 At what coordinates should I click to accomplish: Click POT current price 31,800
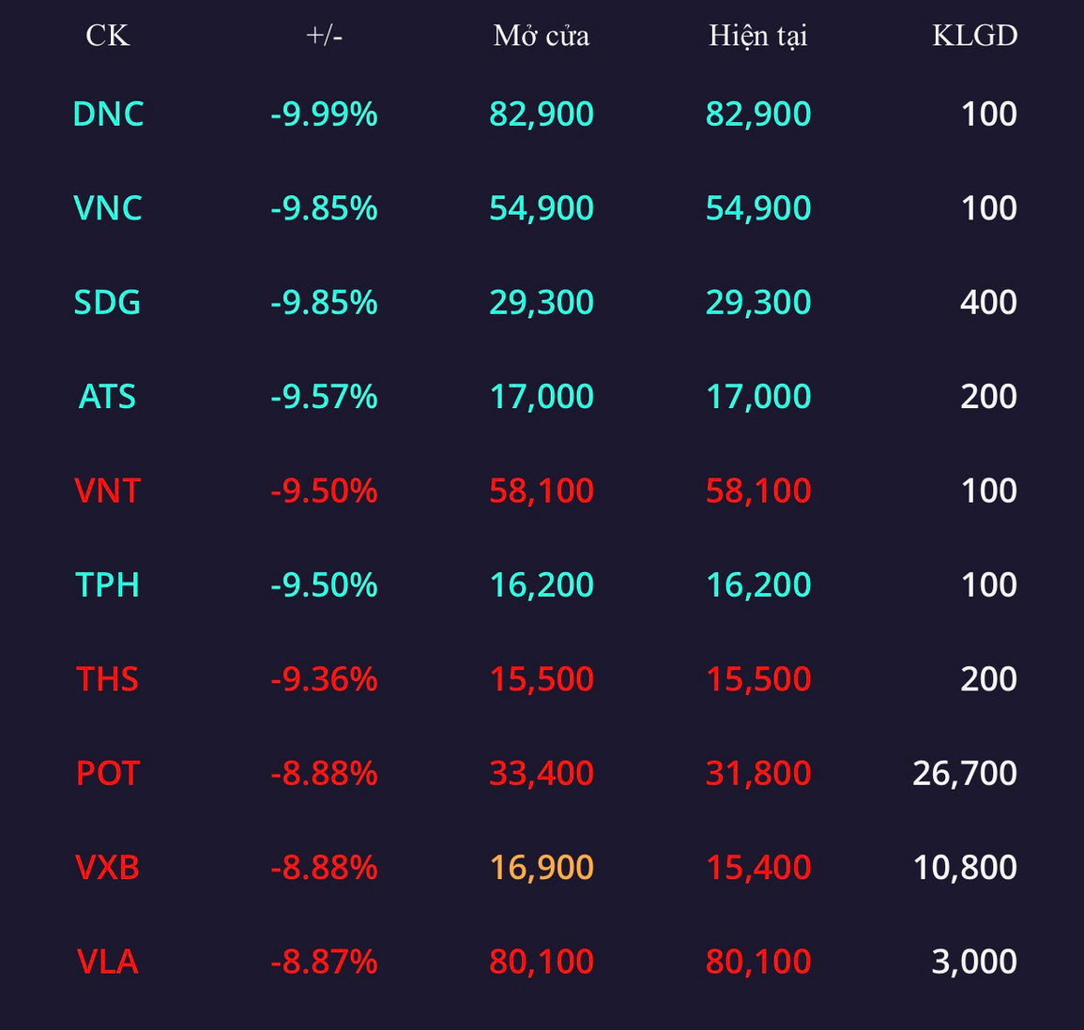758,773
